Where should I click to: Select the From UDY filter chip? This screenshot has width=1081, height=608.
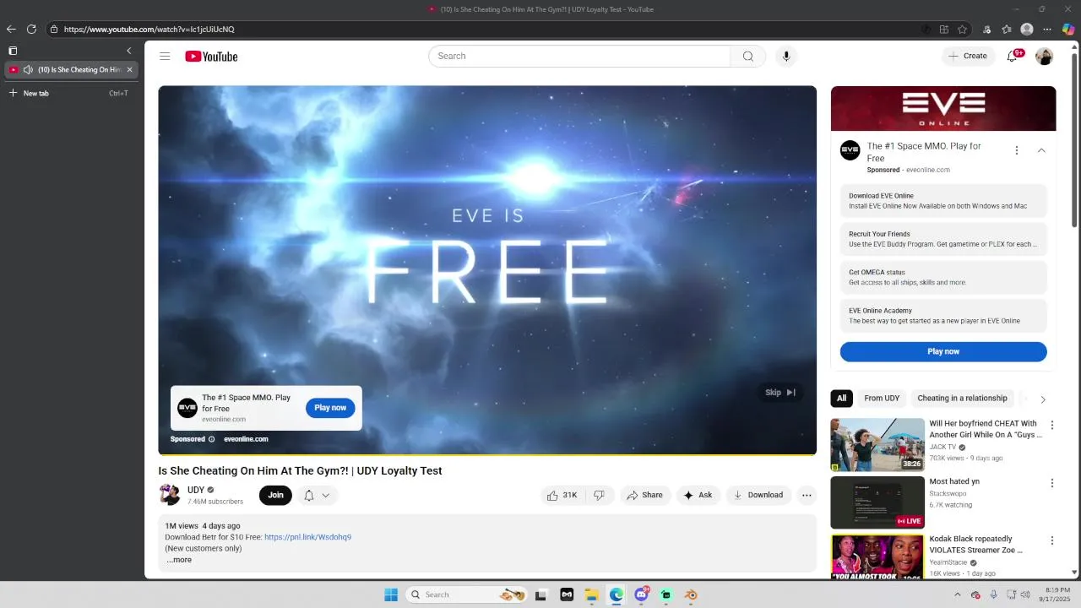[x=882, y=399]
